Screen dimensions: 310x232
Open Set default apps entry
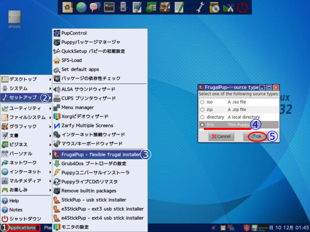tap(100, 70)
